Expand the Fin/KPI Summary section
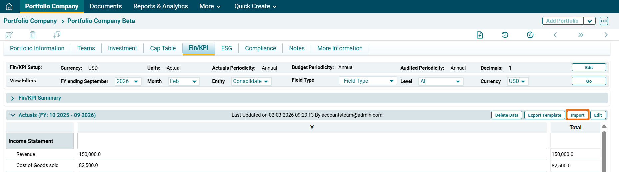The height and width of the screenshot is (172, 619). tap(13, 98)
